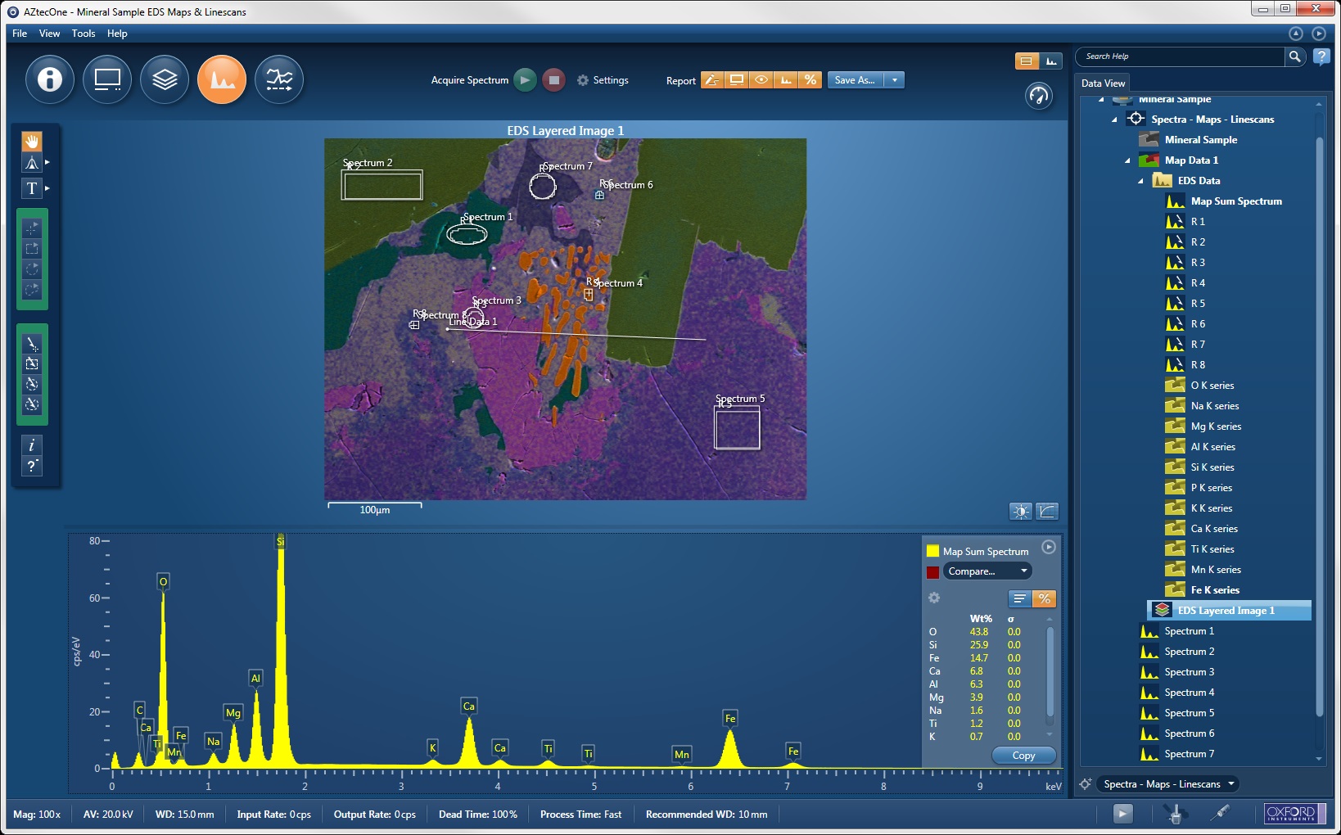Select the Map Sum Spectrum yellow color swatch
Image resolution: width=1341 pixels, height=835 pixels.
933,551
